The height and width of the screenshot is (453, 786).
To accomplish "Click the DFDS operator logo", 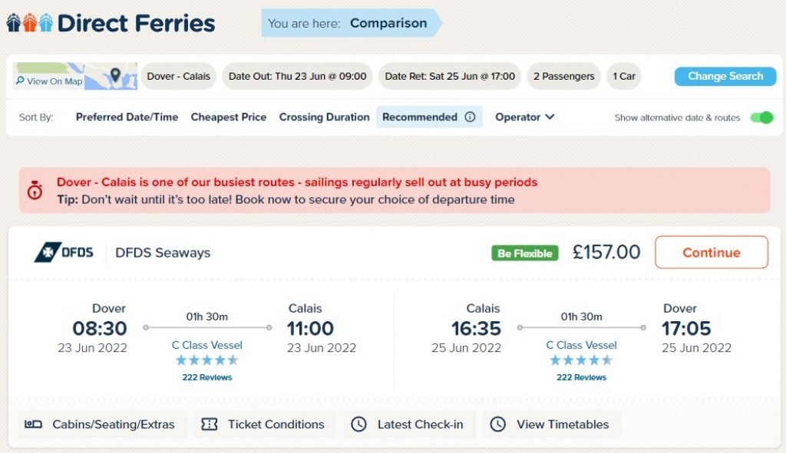I will (64, 252).
